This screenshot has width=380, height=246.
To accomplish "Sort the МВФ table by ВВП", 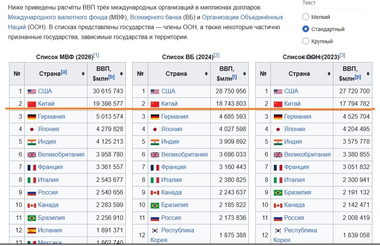I will tap(121, 74).
